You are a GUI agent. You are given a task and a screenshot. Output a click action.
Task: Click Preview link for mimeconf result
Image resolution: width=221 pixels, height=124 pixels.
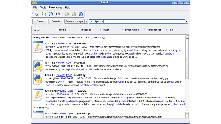(x=60, y=43)
